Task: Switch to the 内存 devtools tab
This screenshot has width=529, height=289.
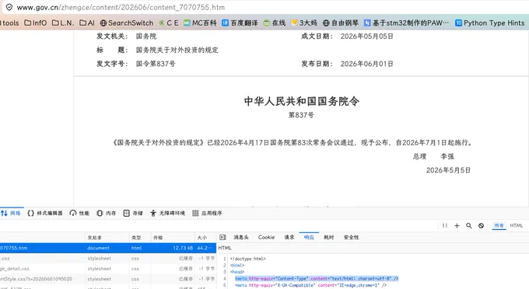Action: 107,213
